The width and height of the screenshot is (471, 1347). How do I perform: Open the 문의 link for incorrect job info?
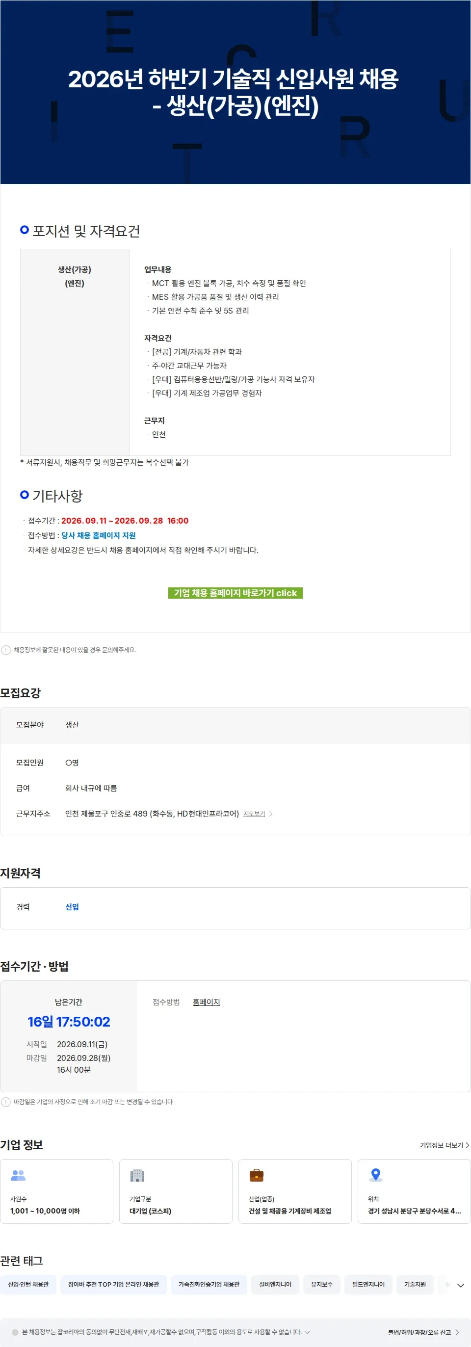coord(107,649)
